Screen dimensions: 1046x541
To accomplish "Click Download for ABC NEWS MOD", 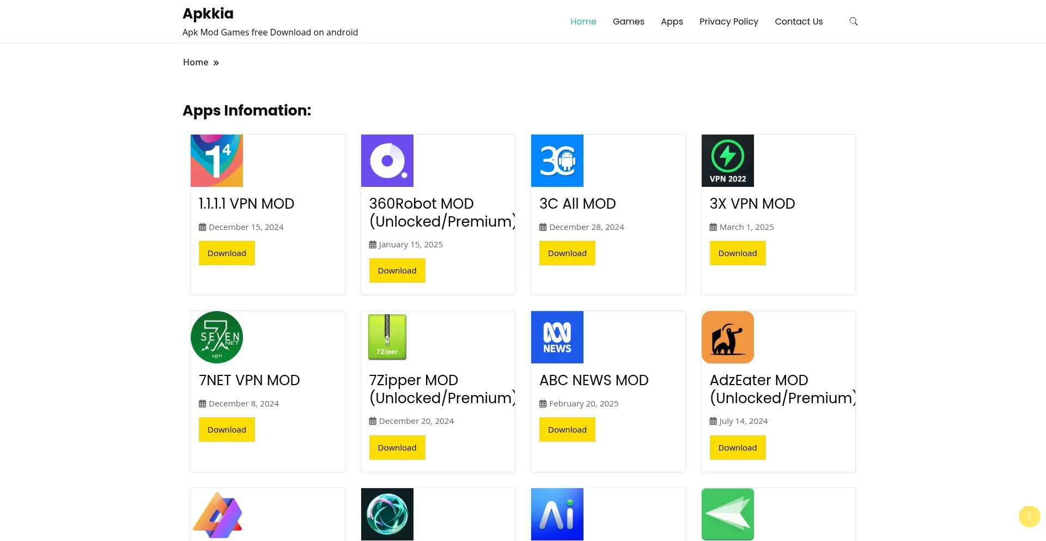I will click(567, 430).
